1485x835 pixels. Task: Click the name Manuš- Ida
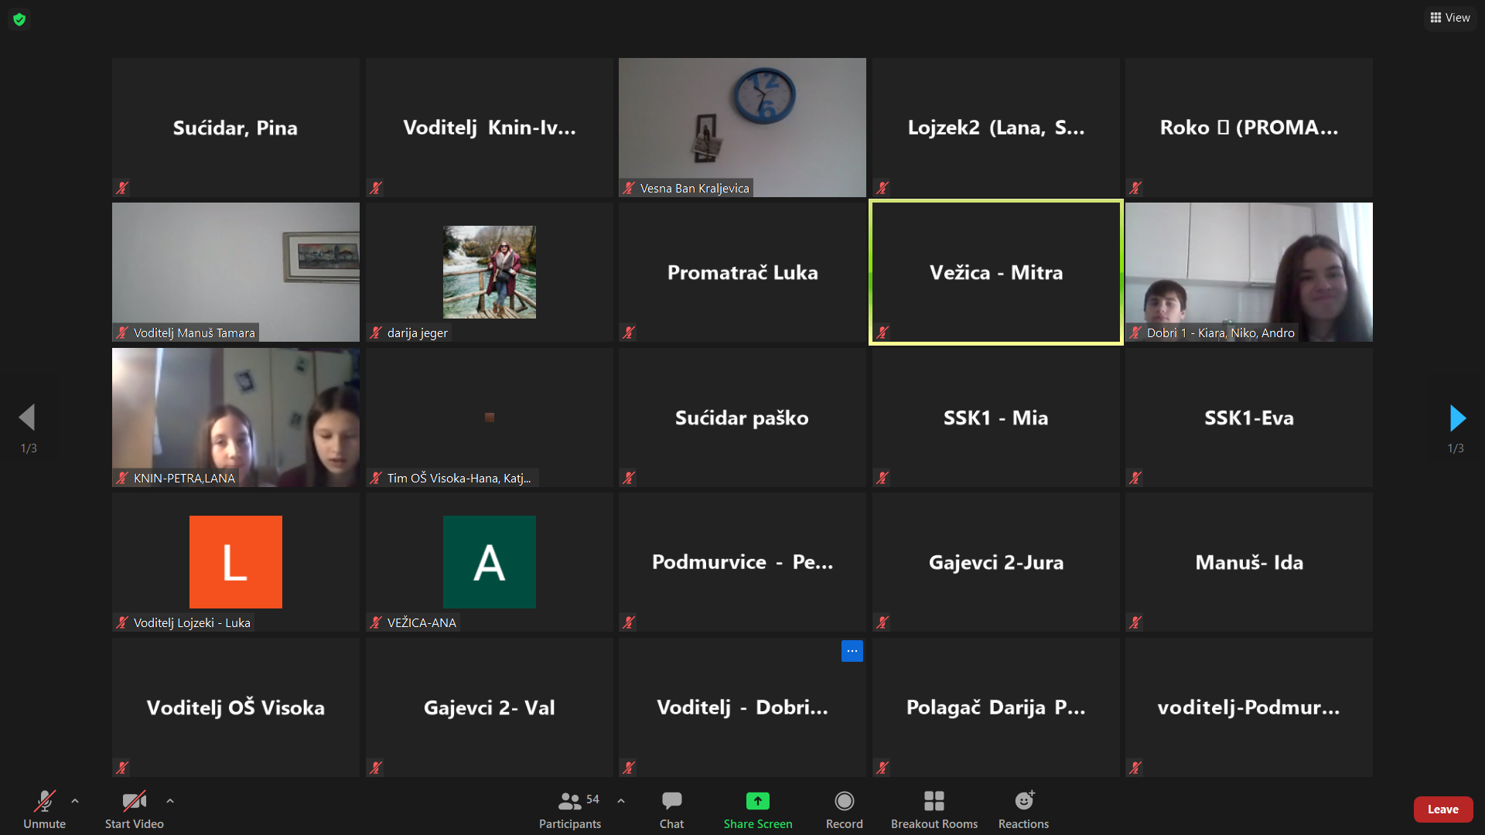tap(1249, 563)
